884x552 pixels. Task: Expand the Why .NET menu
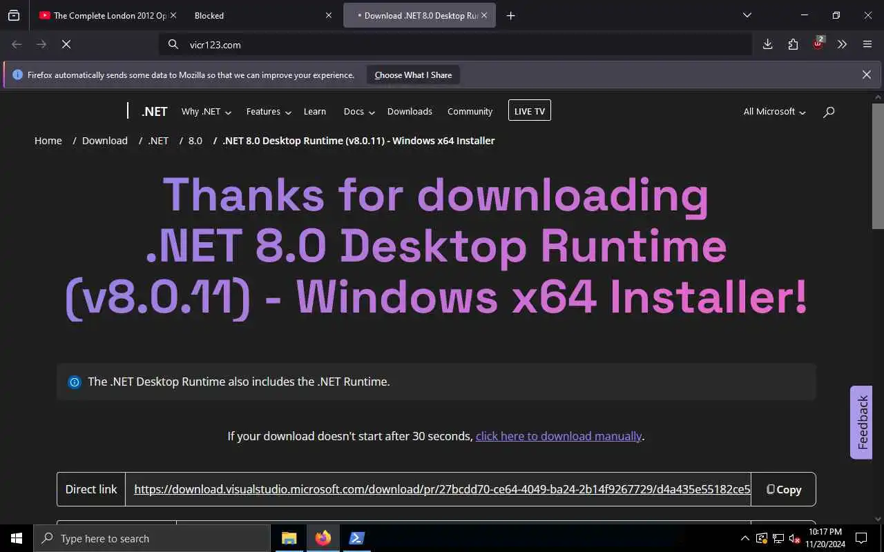[206, 111]
